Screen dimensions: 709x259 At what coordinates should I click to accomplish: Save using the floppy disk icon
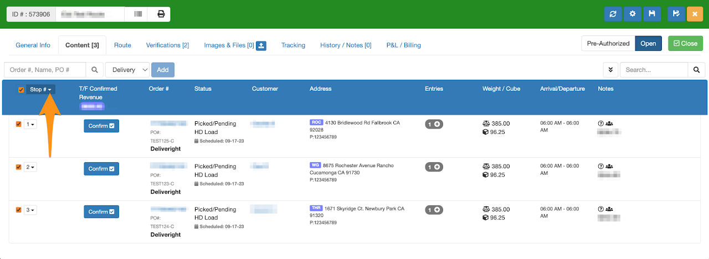652,14
